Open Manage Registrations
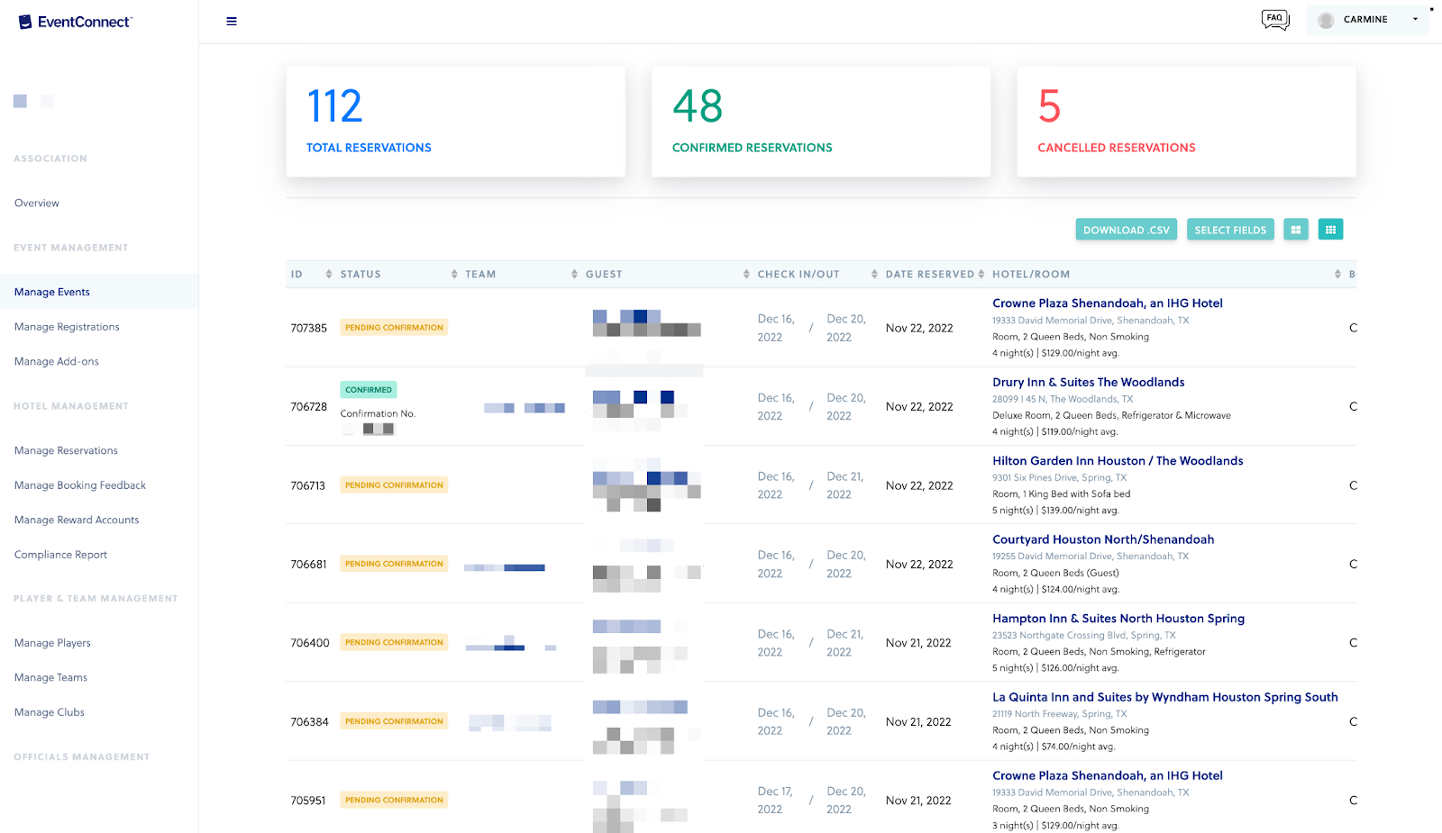Image resolution: width=1442 pixels, height=833 pixels. [x=67, y=327]
